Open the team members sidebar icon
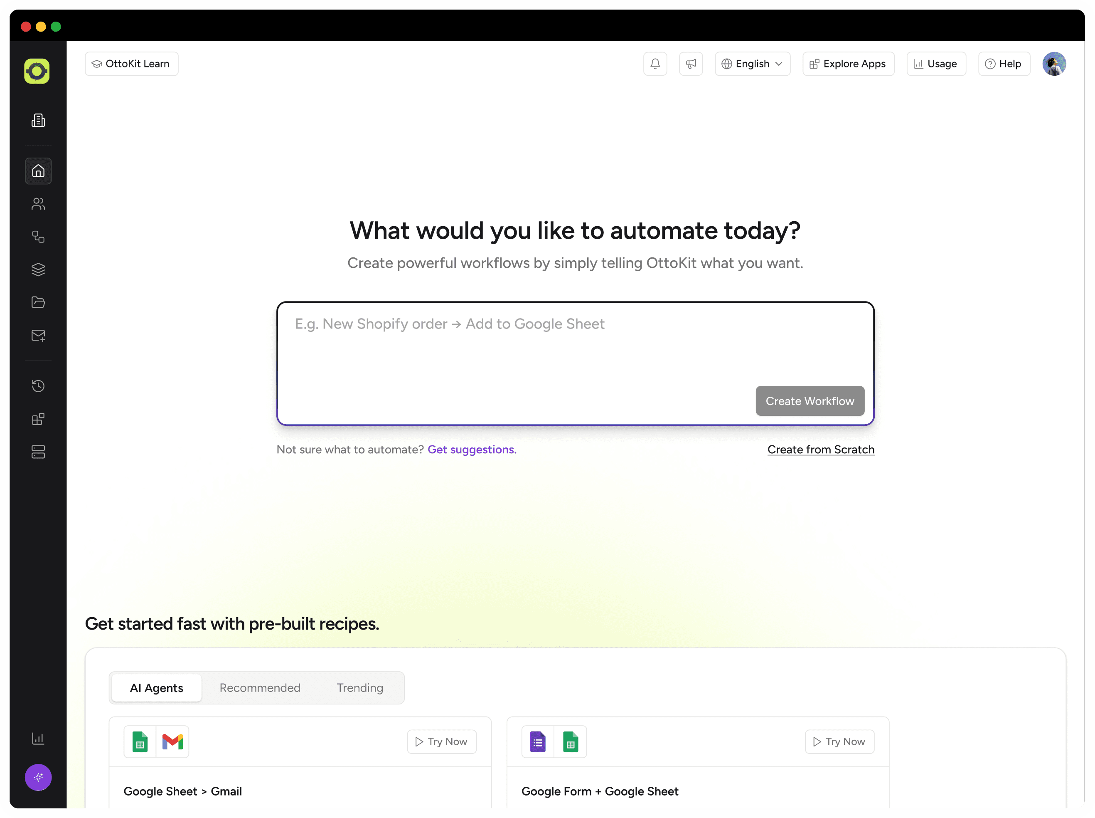 click(38, 203)
